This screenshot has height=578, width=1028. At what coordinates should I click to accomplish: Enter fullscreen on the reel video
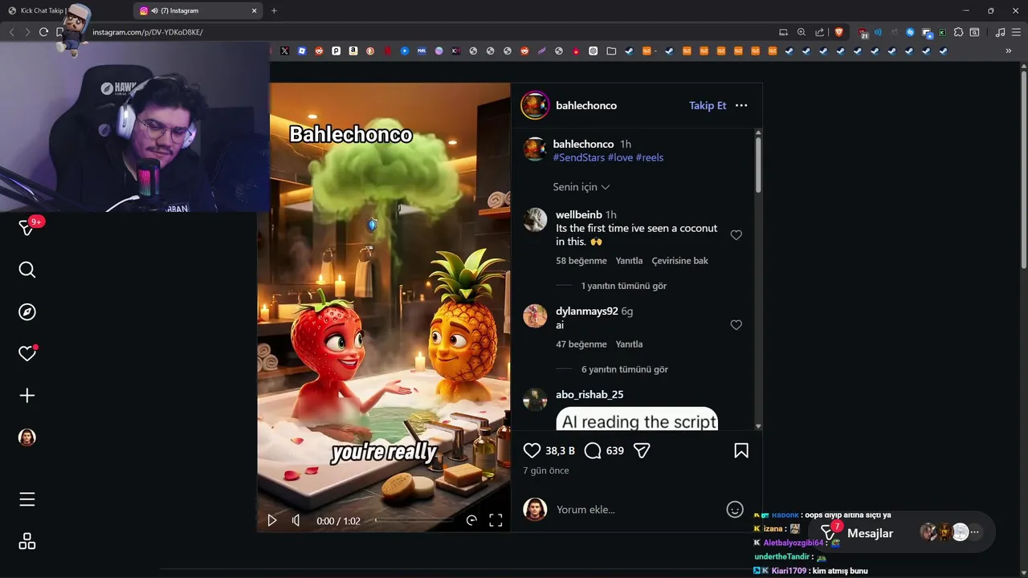[x=496, y=520]
